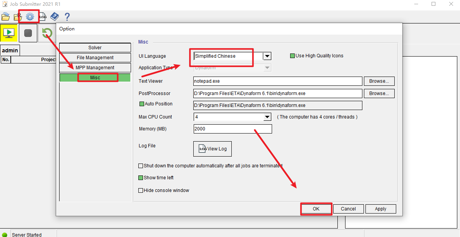
Task: Click the No. column header
Action: click(6, 60)
